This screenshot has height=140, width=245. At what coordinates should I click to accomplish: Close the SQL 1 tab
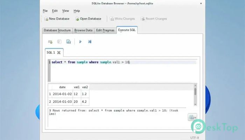click(x=59, y=52)
